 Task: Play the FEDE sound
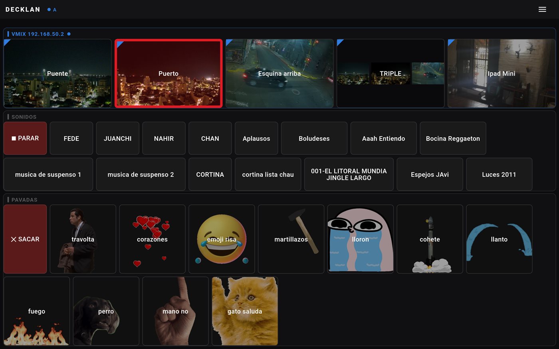pos(71,138)
